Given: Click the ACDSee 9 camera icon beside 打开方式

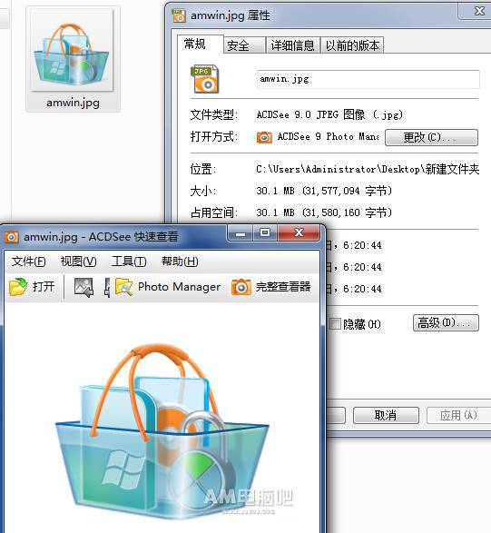Looking at the screenshot, I should pos(264,137).
